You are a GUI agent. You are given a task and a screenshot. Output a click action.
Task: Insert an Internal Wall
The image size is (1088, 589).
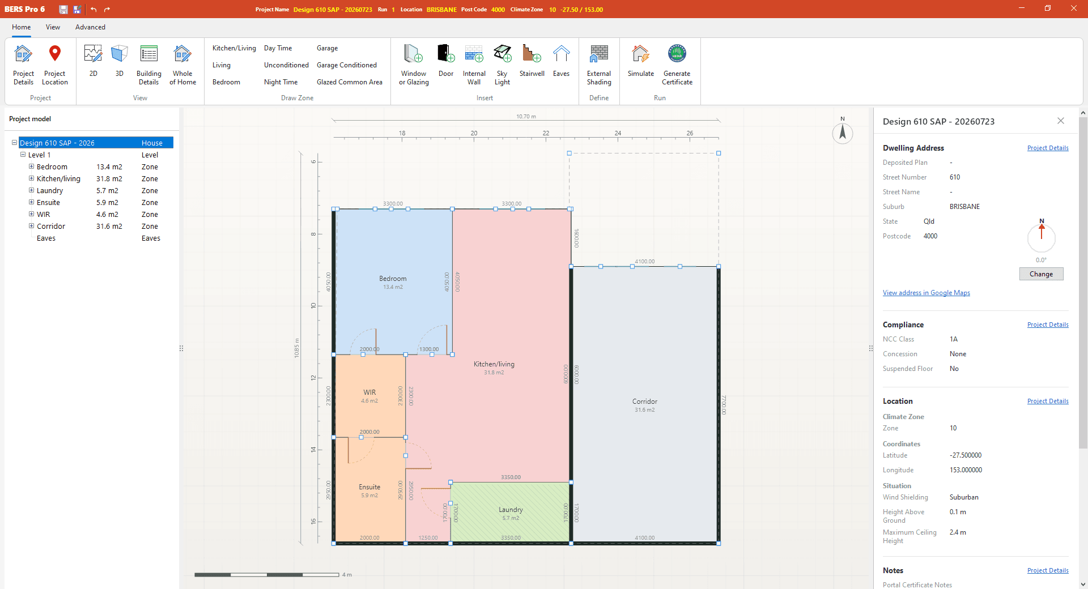[x=474, y=65]
